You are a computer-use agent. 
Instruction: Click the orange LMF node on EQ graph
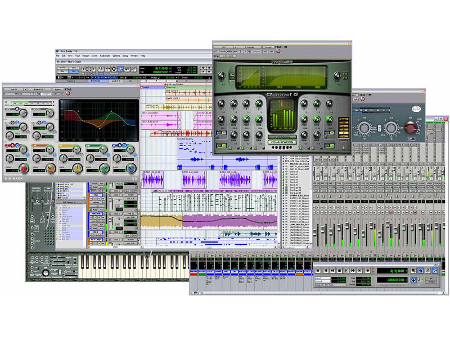coord(100,128)
